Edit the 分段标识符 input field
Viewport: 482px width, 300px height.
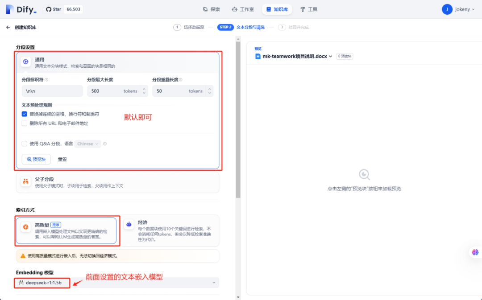click(52, 91)
